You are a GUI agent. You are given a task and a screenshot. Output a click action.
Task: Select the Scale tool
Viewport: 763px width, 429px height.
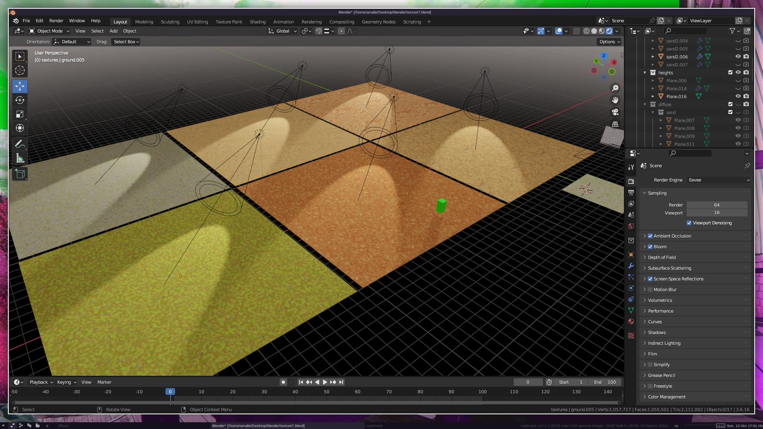click(x=20, y=114)
